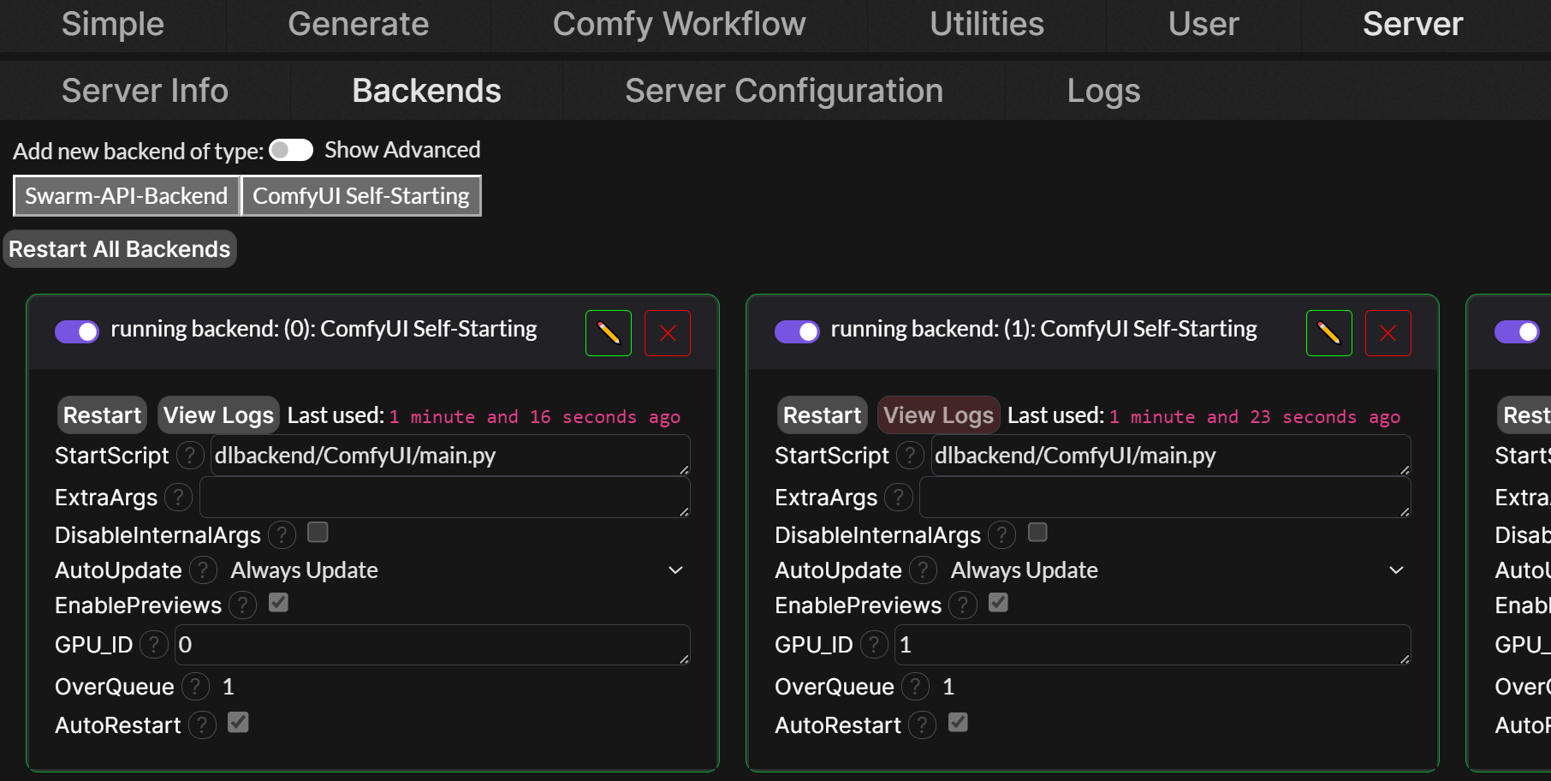Click red X delete icon for backend 0
The image size is (1551, 781).
click(668, 333)
